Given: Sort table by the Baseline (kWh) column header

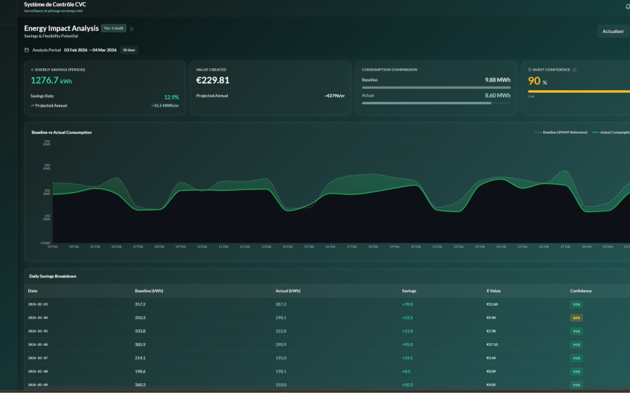Looking at the screenshot, I should coord(149,291).
